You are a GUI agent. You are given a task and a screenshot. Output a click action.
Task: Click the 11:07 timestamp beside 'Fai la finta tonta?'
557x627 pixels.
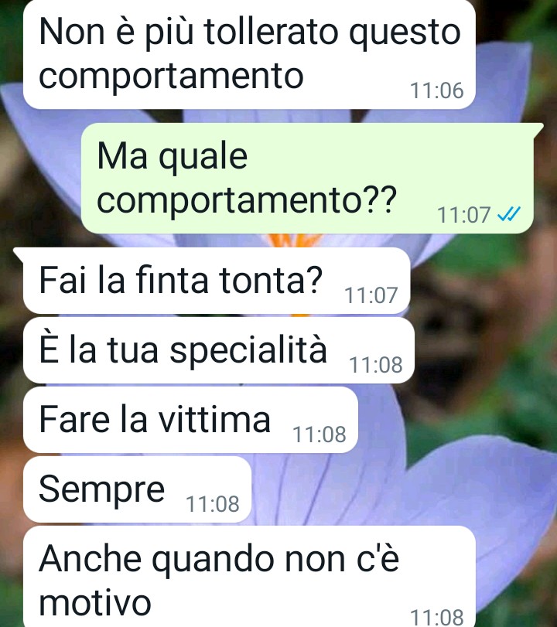click(371, 295)
